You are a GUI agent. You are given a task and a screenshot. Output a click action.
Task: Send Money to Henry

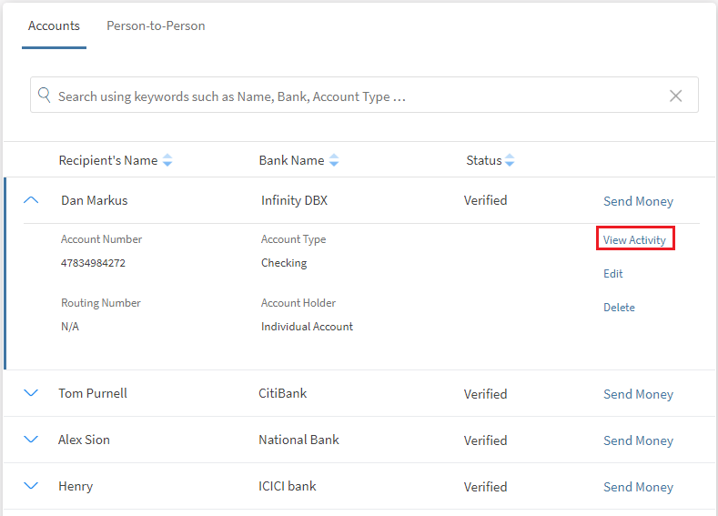click(638, 487)
